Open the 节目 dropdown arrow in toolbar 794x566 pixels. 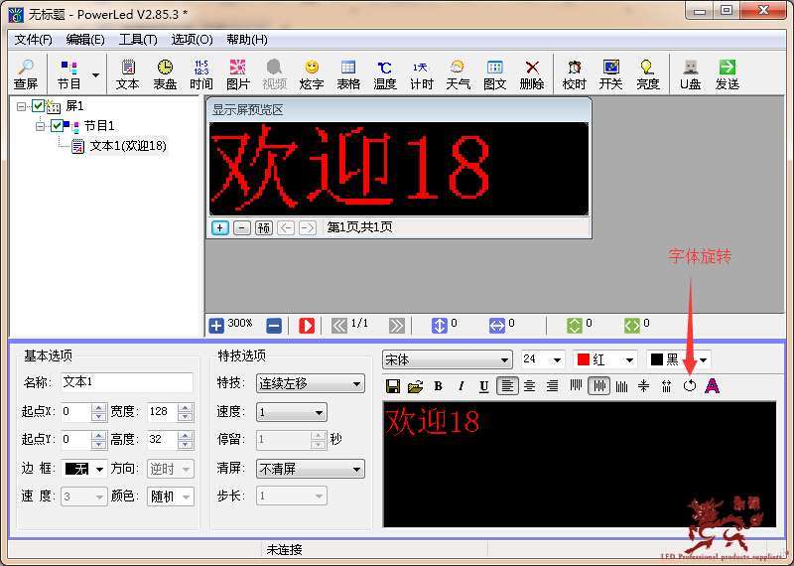pyautogui.click(x=95, y=75)
